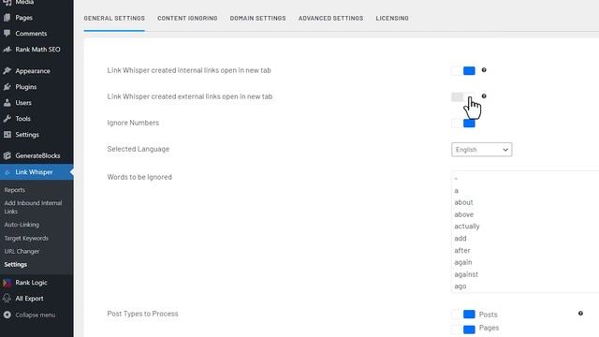The width and height of the screenshot is (599, 337).
Task: Click help icon beside Post Types to Process
Action: coord(580,314)
